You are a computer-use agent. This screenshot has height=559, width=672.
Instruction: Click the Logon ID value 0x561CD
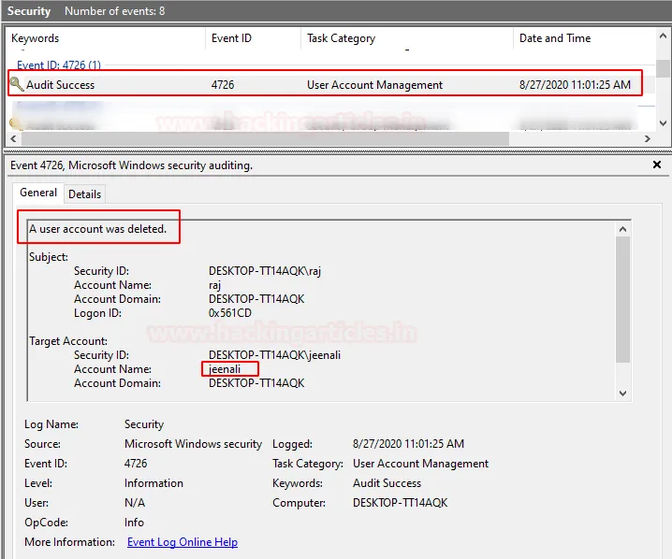pos(229,313)
